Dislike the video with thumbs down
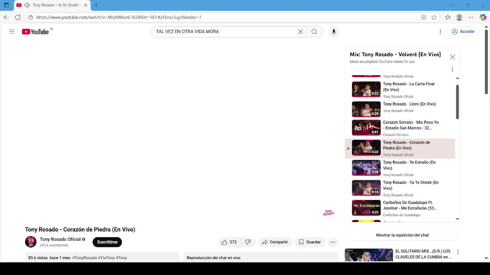Image resolution: width=490 pixels, height=275 pixels. 248,242
